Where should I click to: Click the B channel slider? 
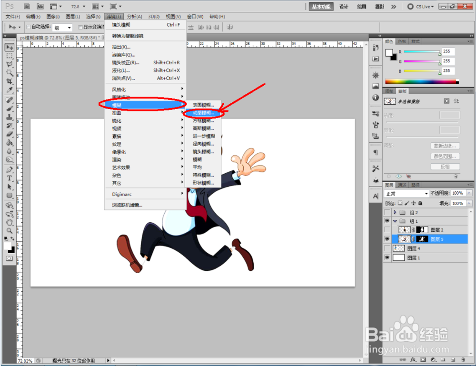pos(422,71)
